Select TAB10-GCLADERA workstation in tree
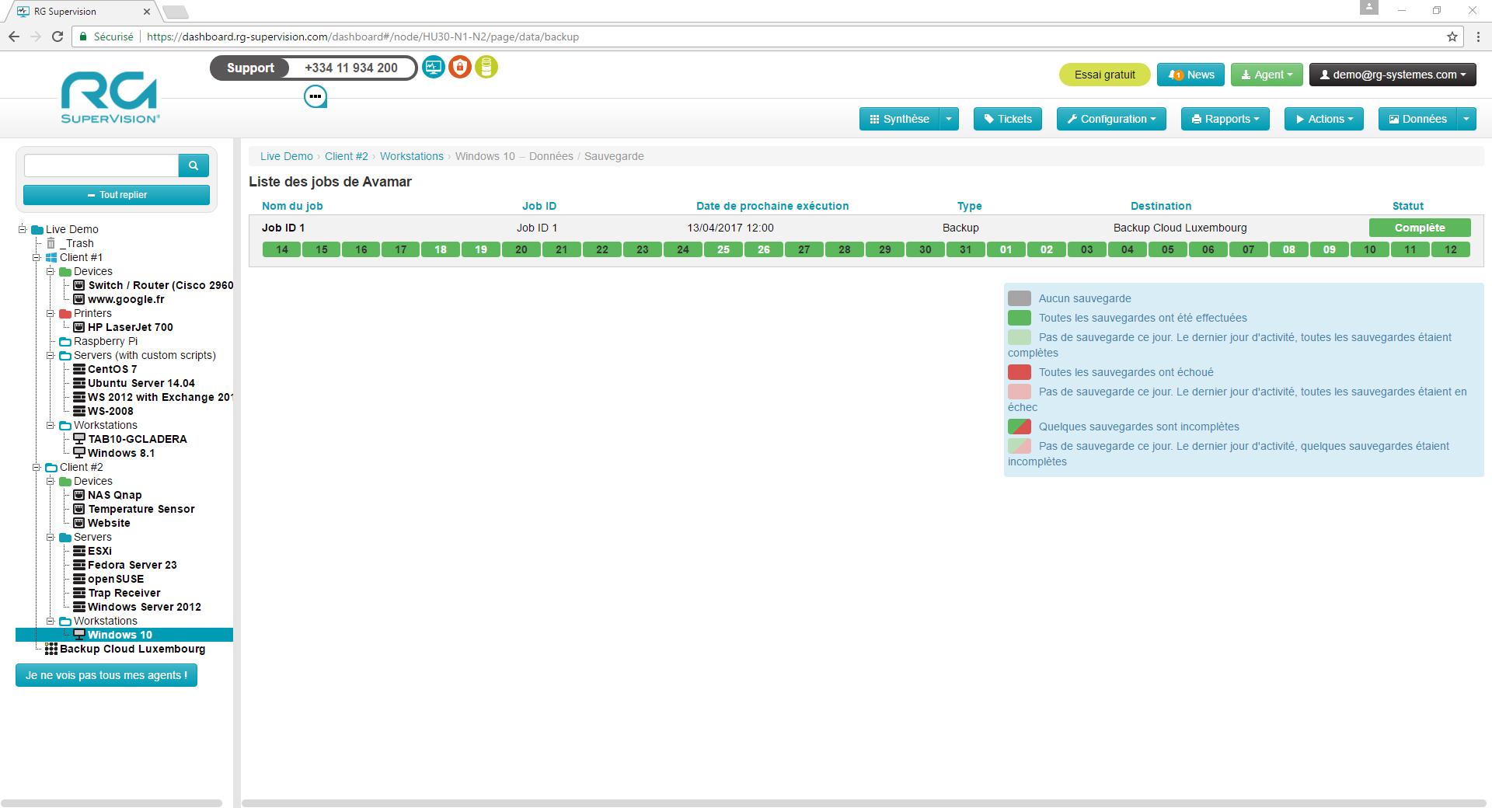 [x=138, y=439]
